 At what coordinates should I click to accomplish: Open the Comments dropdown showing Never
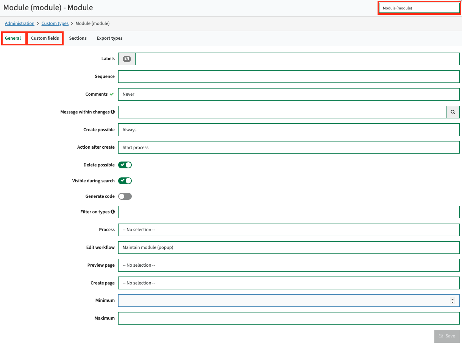tap(289, 94)
